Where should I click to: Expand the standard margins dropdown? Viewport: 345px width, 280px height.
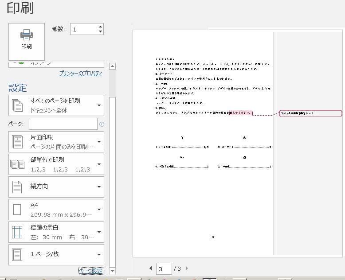point(98,232)
